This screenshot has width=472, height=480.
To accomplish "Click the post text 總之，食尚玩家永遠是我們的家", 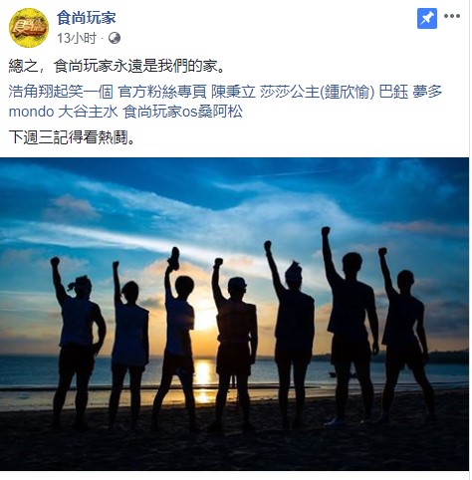I will click(118, 66).
